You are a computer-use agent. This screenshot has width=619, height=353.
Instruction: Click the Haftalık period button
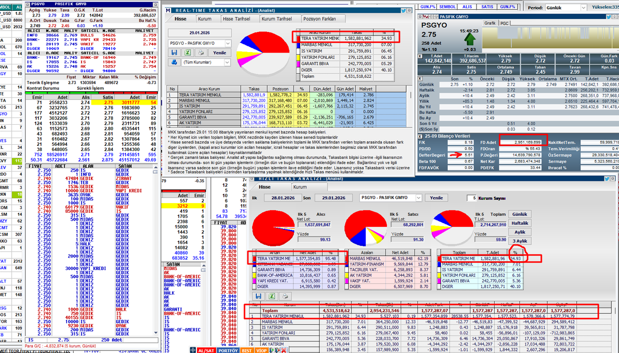tap(519, 223)
